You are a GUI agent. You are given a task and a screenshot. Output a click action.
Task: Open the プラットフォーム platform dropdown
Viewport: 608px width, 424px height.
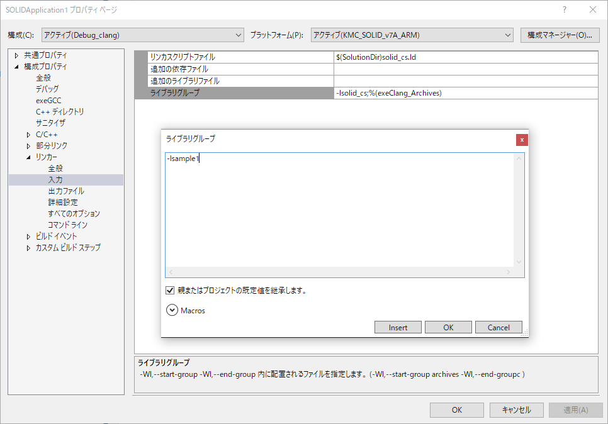click(x=412, y=35)
